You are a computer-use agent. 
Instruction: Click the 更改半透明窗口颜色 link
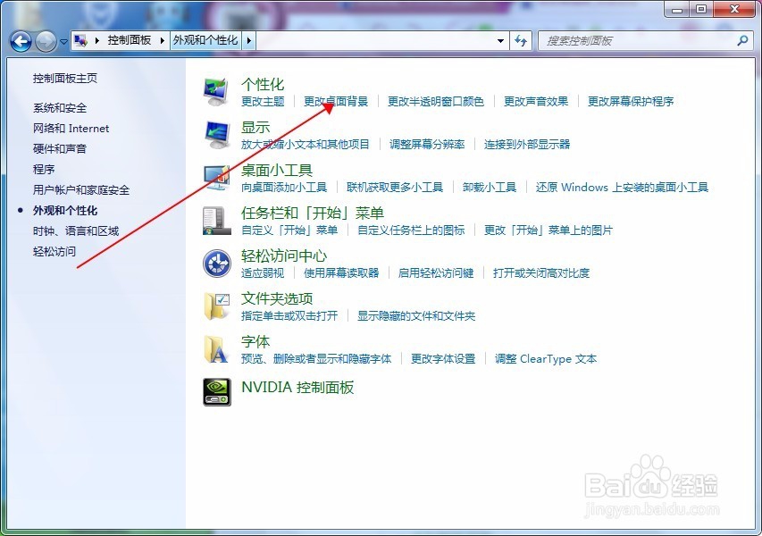pos(436,101)
